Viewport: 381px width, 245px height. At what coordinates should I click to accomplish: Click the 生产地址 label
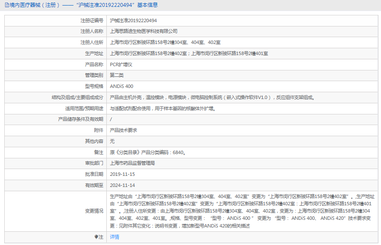click(x=94, y=53)
